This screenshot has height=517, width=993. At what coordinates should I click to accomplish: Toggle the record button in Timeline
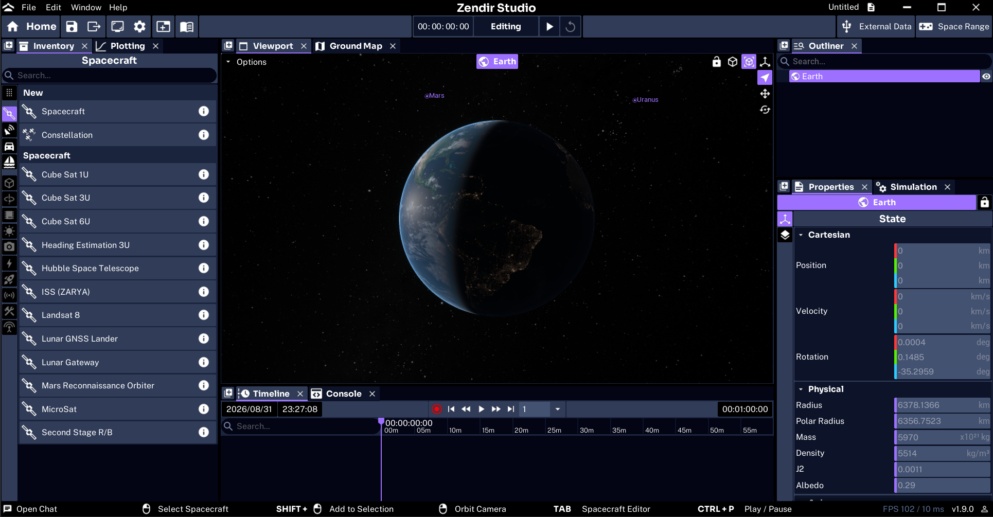(437, 409)
